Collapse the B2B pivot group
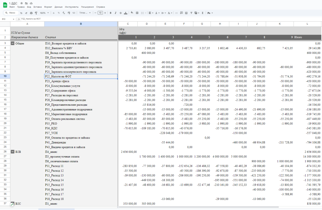This screenshot has width=322, height=210. 13,152
